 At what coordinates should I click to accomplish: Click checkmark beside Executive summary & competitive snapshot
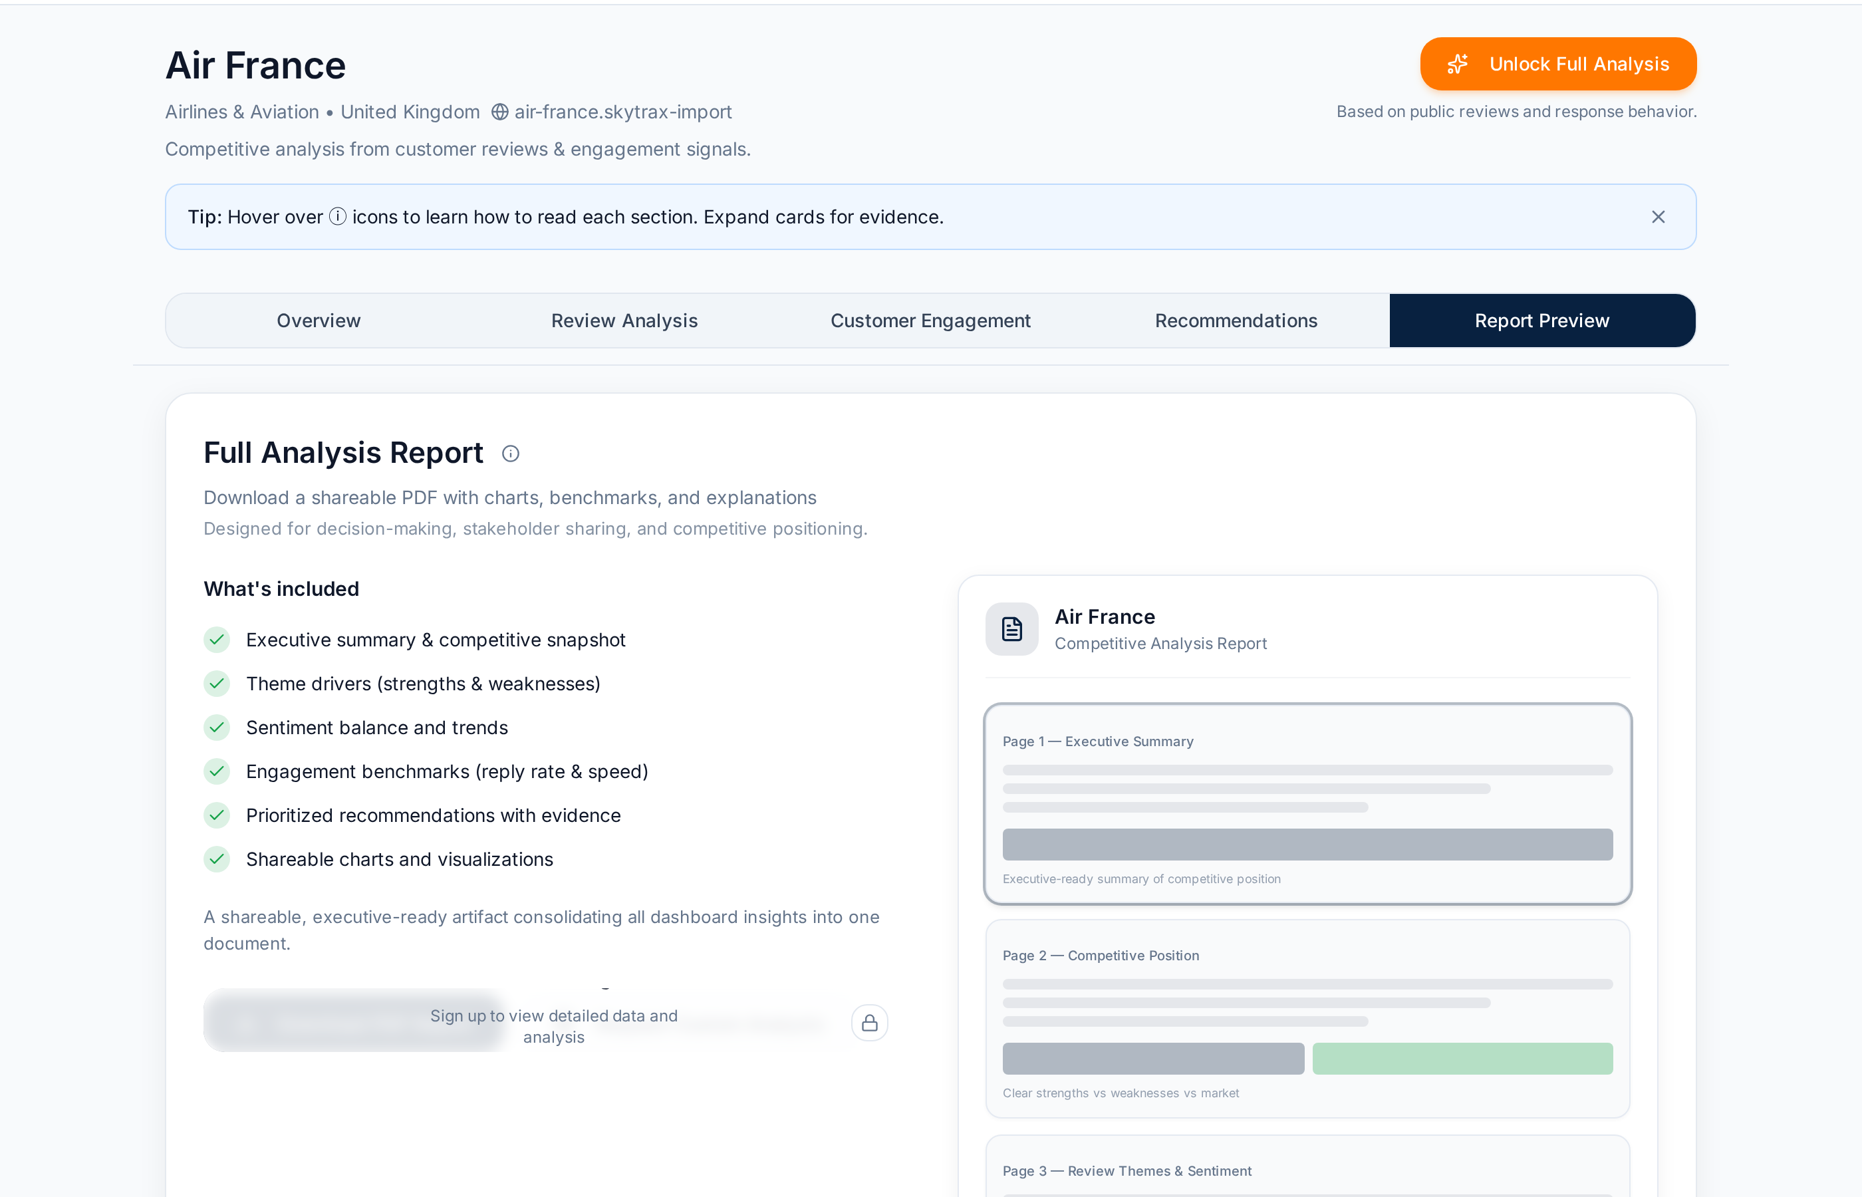tap(217, 640)
